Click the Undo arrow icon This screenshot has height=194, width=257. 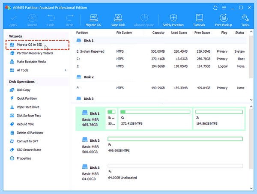coord(51,18)
